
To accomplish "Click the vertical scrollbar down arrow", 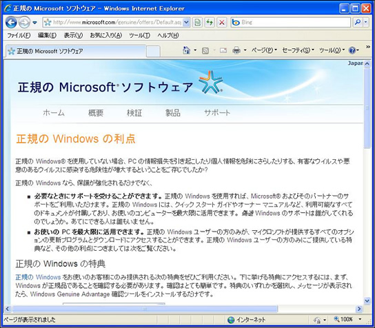I will pyautogui.click(x=367, y=300).
